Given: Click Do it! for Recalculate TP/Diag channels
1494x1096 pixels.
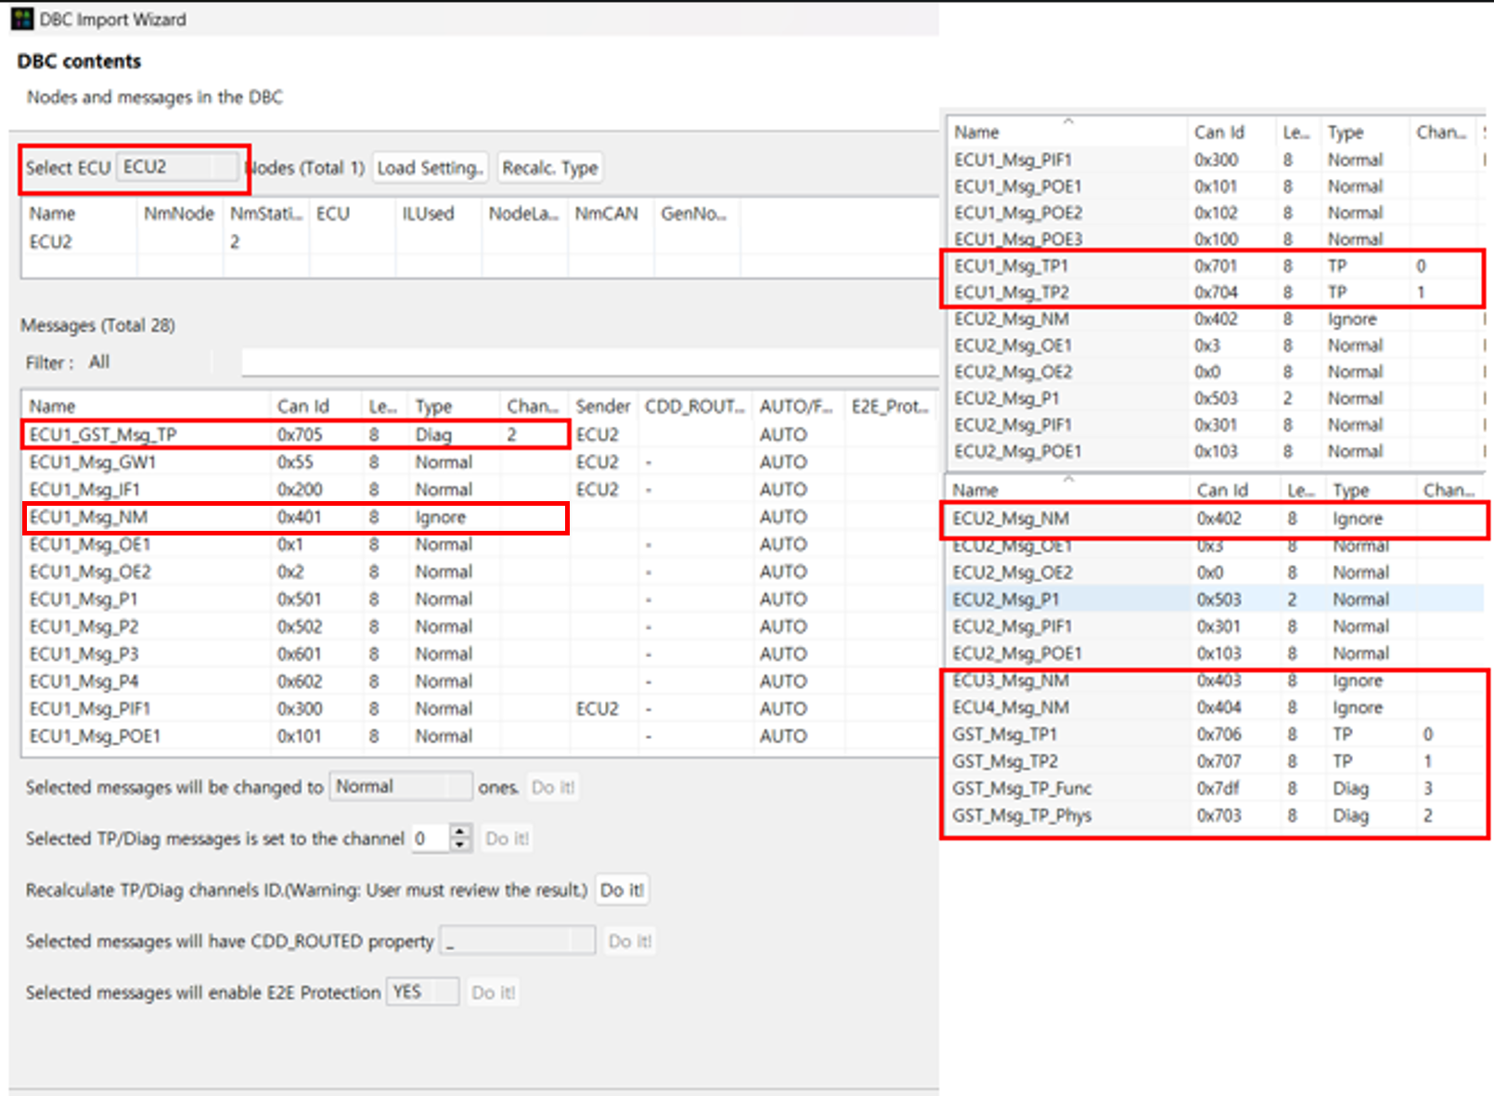Looking at the screenshot, I should [x=622, y=890].
